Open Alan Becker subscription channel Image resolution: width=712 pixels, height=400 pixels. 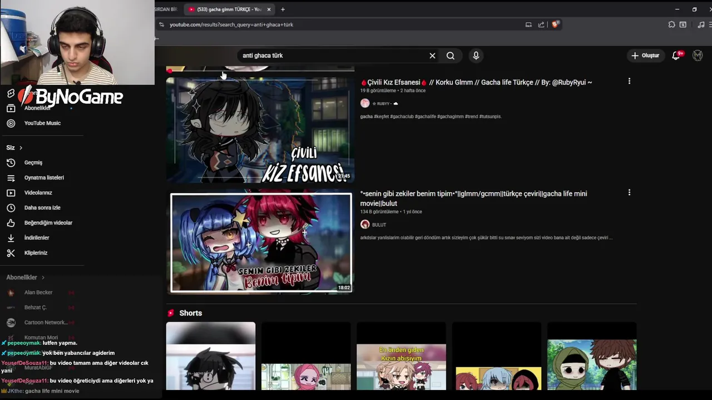click(x=38, y=293)
